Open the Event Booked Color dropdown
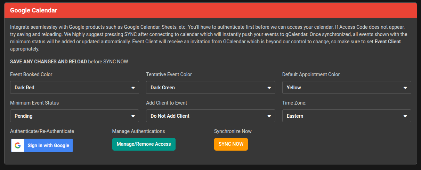The image size is (421, 170). coord(74,88)
